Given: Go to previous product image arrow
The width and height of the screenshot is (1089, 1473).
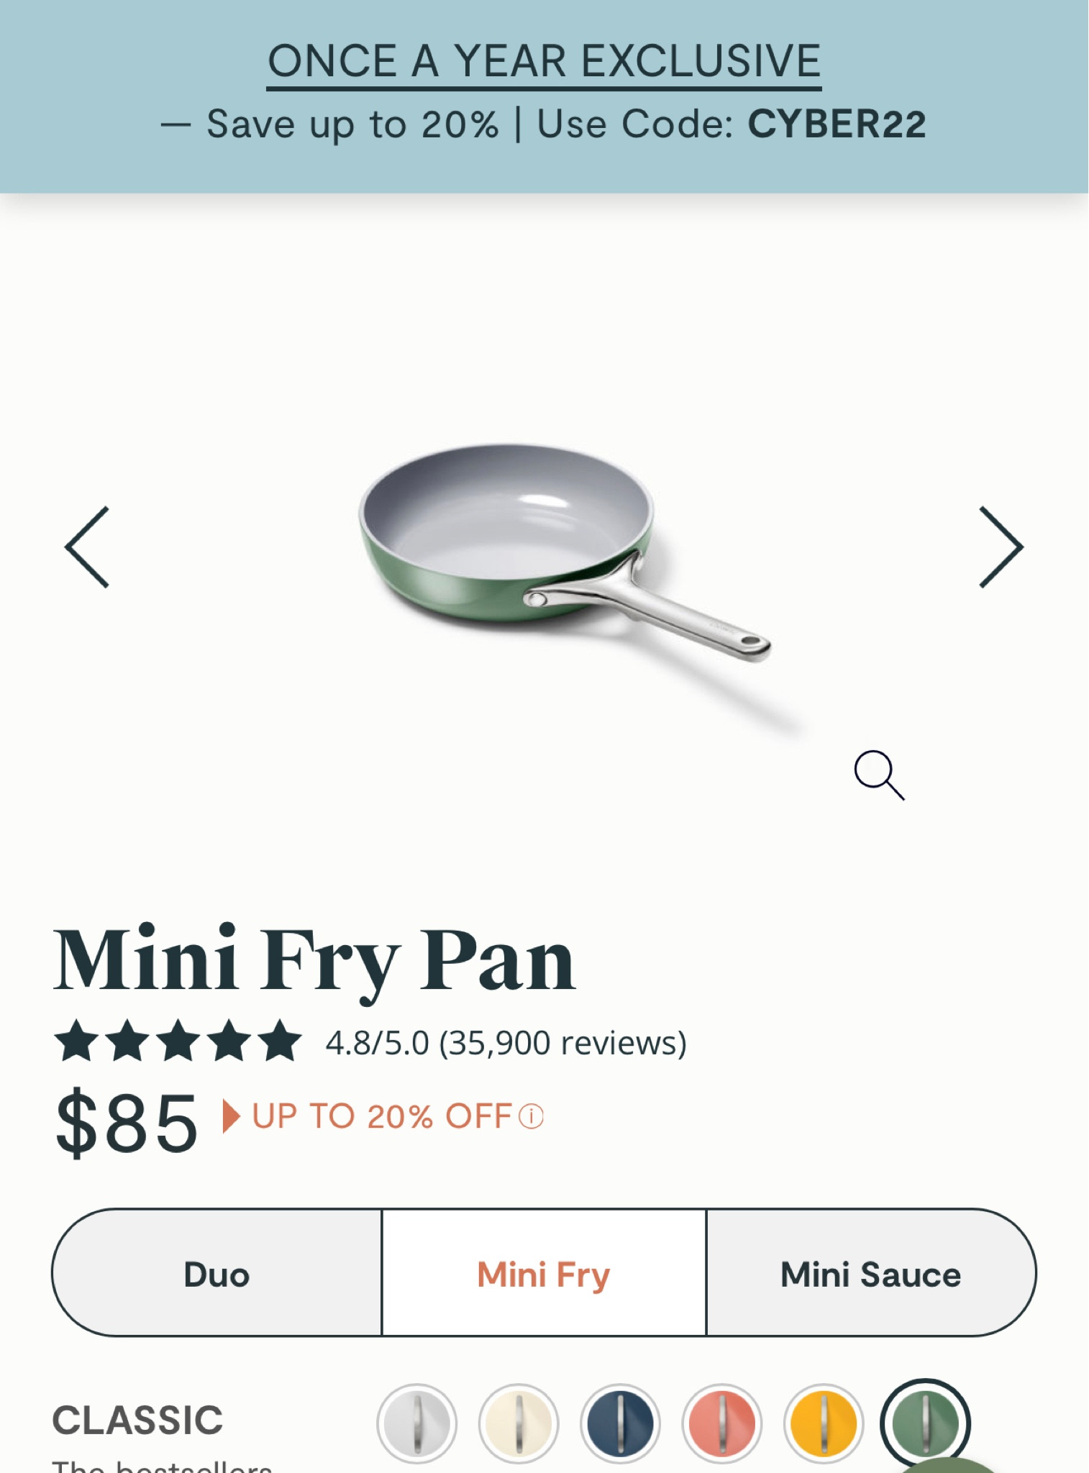Looking at the screenshot, I should (87, 547).
